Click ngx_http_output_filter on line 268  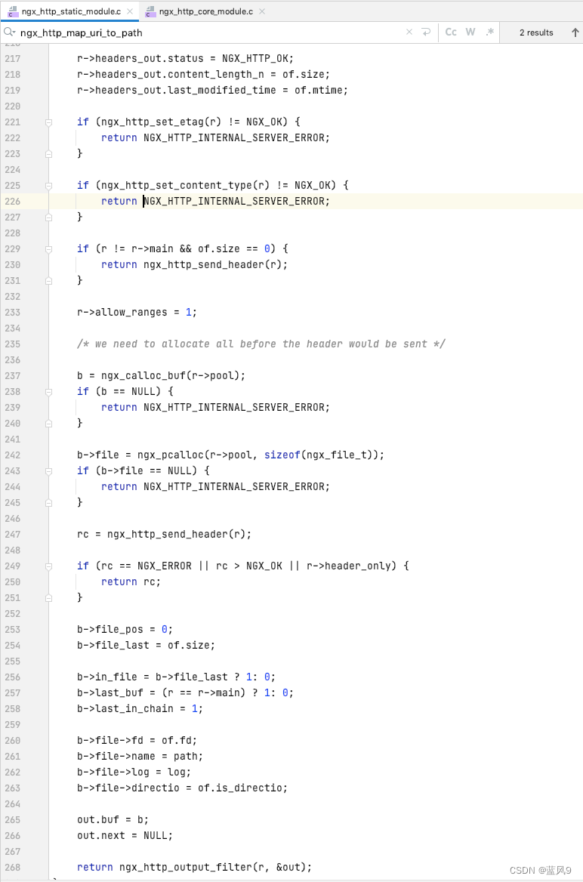(186, 868)
